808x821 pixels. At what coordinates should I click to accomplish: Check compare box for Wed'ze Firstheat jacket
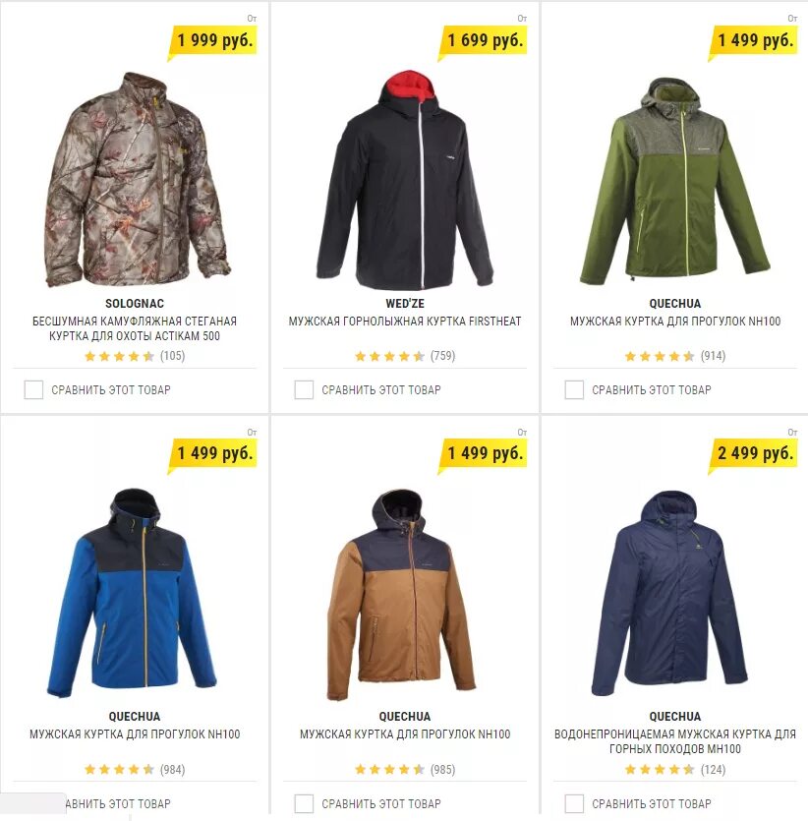[304, 390]
